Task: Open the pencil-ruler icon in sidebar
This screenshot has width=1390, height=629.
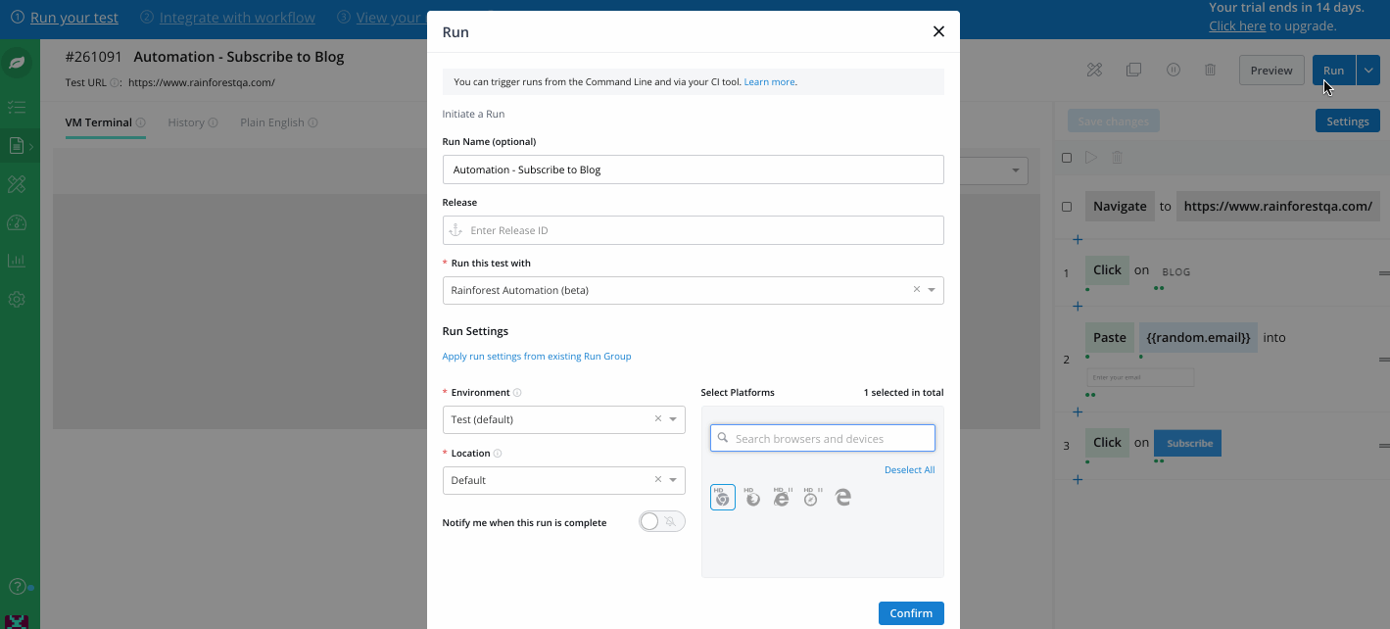Action: (17, 184)
